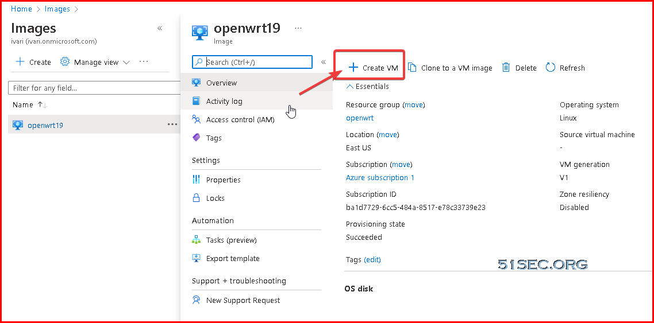Click the search magnifier icon
Screen dimensions: 654x323
coord(200,62)
